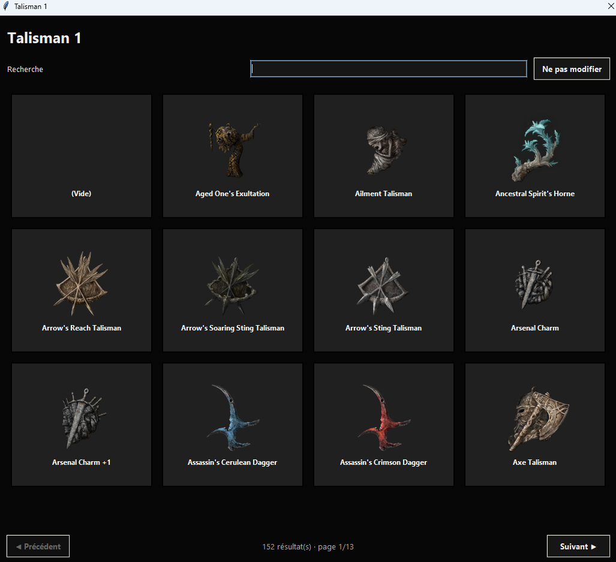Click the Ne pas modifier button
The width and height of the screenshot is (616, 562).
point(572,69)
